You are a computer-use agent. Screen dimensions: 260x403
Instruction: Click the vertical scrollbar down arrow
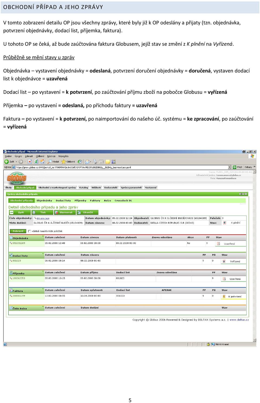[x=255, y=340]
